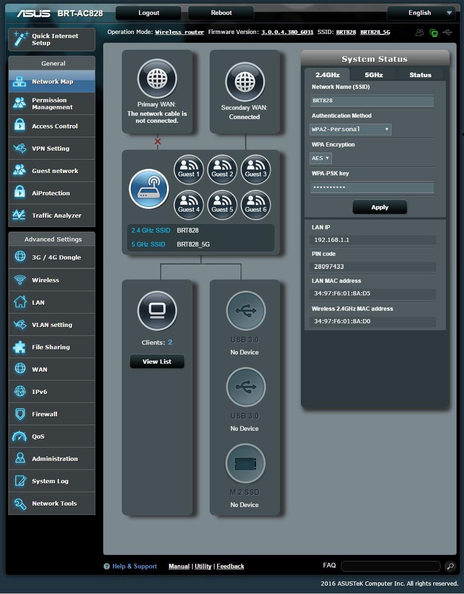Image resolution: width=464 pixels, height=594 pixels.
Task: Open Guest 6 network icon
Action: click(256, 205)
